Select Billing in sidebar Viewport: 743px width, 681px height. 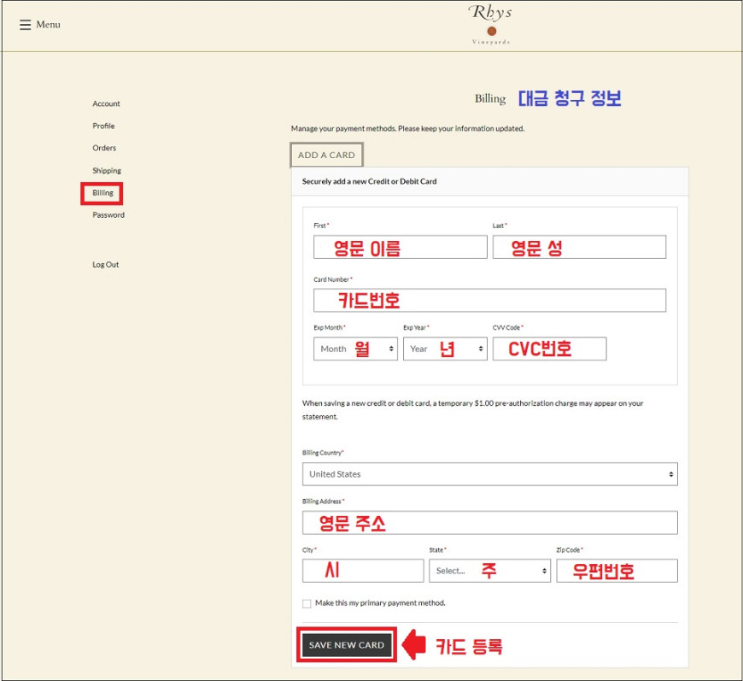point(102,193)
